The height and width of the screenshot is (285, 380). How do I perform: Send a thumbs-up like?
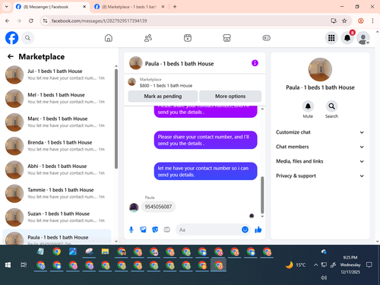tap(258, 230)
